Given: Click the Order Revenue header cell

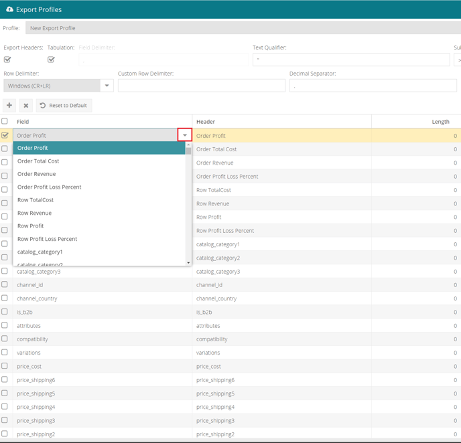Looking at the screenshot, I should coord(281,163).
